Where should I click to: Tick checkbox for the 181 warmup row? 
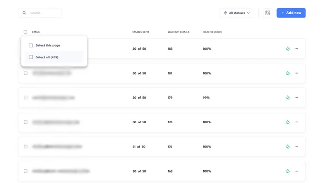tap(26, 73)
